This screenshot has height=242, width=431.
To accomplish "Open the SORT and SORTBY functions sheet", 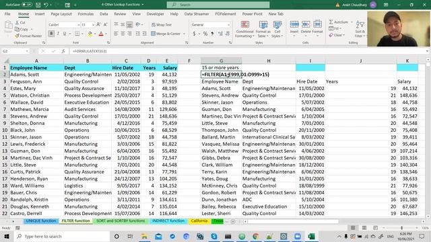I will 121,220.
